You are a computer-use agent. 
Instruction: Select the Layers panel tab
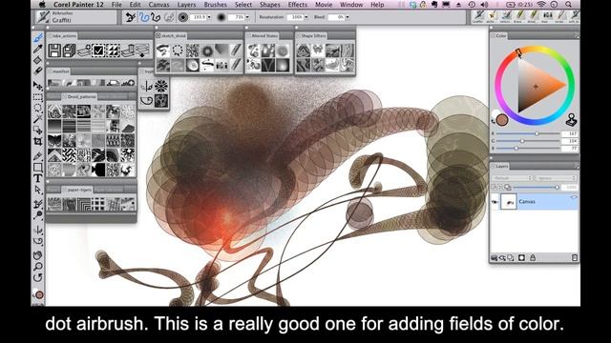[x=500, y=167]
